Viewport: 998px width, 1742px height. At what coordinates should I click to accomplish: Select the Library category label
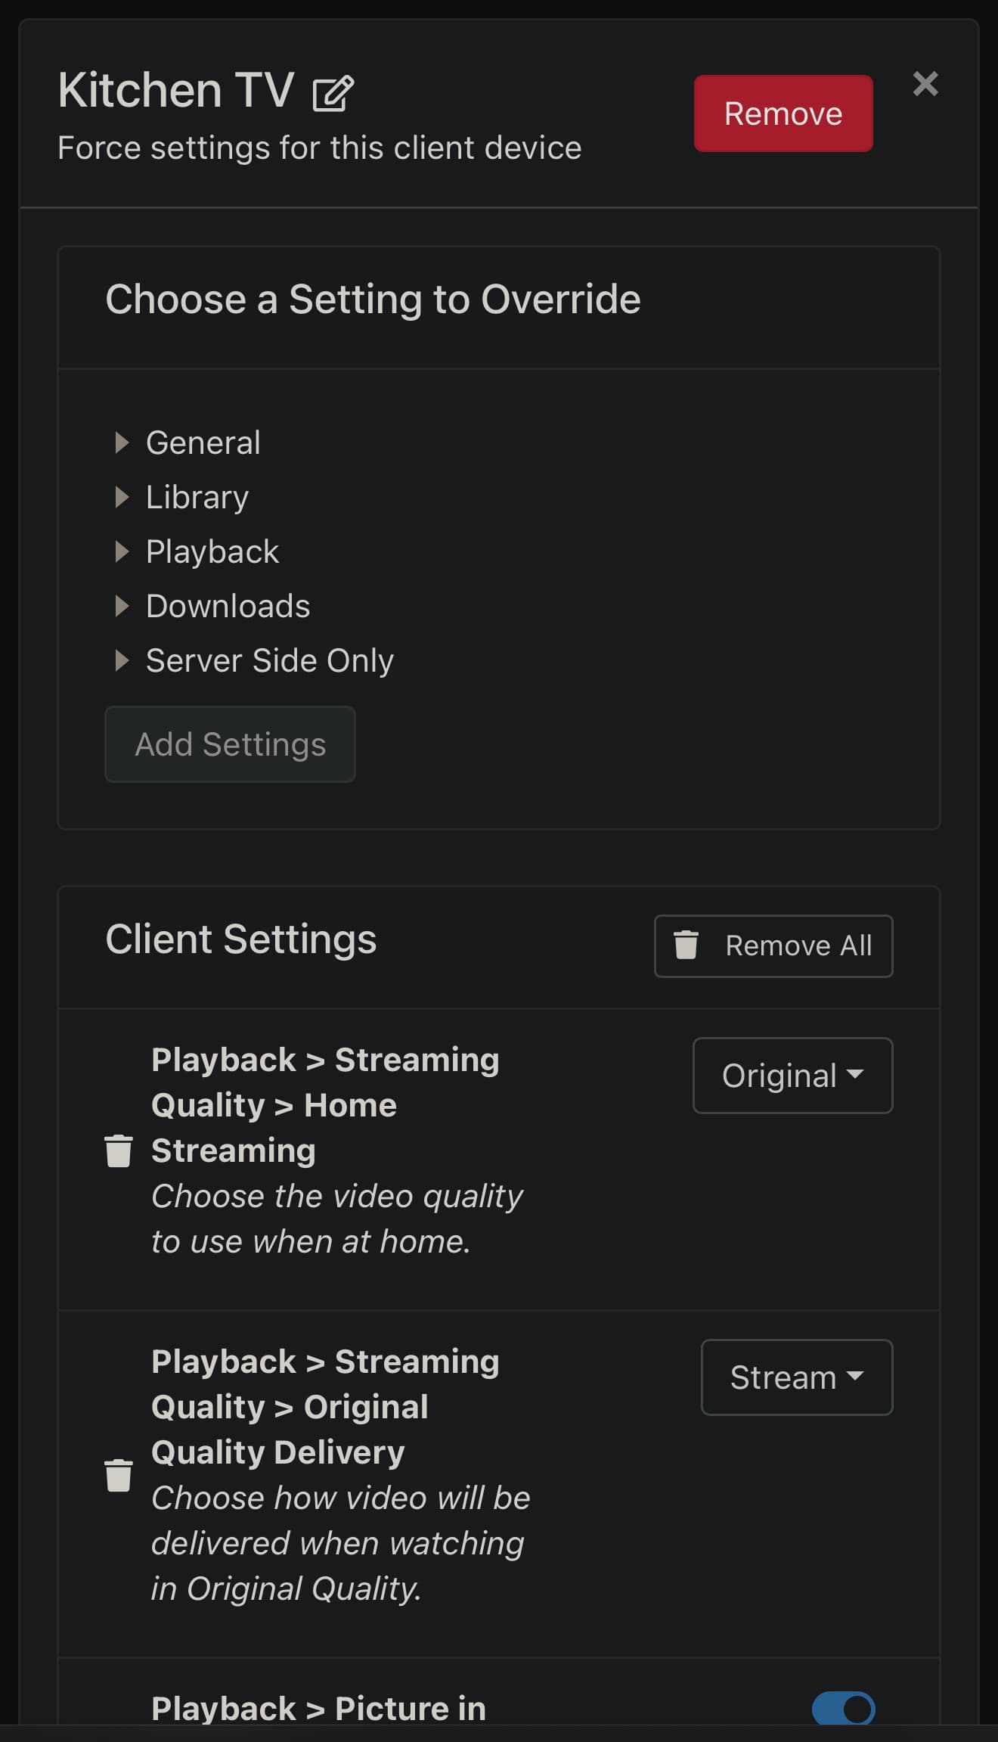tap(197, 497)
